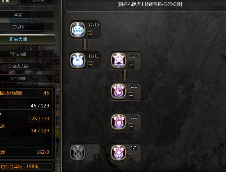Select the 11/11 blue round creature skill icon
Screen dimensions: 226x172
[78, 60]
